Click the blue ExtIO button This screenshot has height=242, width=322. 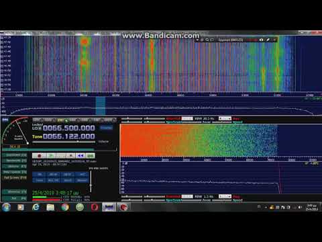tap(106, 128)
